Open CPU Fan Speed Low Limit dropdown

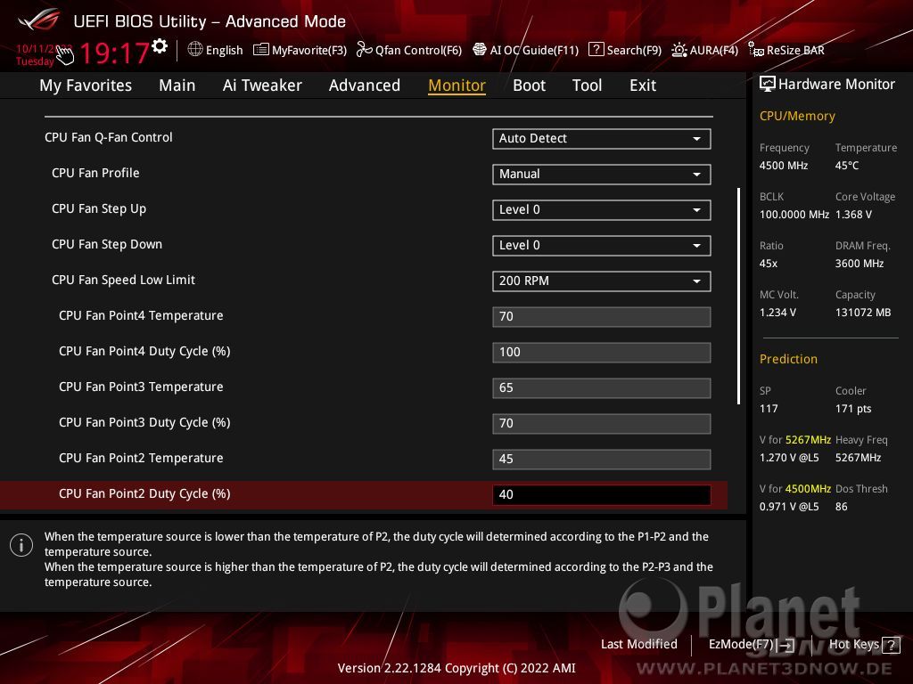point(602,281)
